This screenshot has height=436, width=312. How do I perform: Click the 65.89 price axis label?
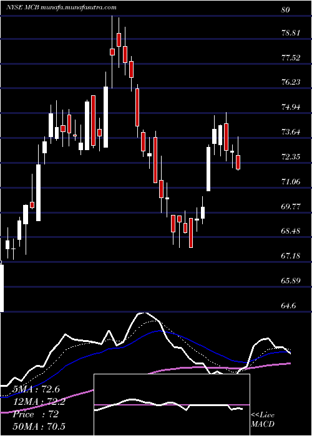tap(291, 281)
